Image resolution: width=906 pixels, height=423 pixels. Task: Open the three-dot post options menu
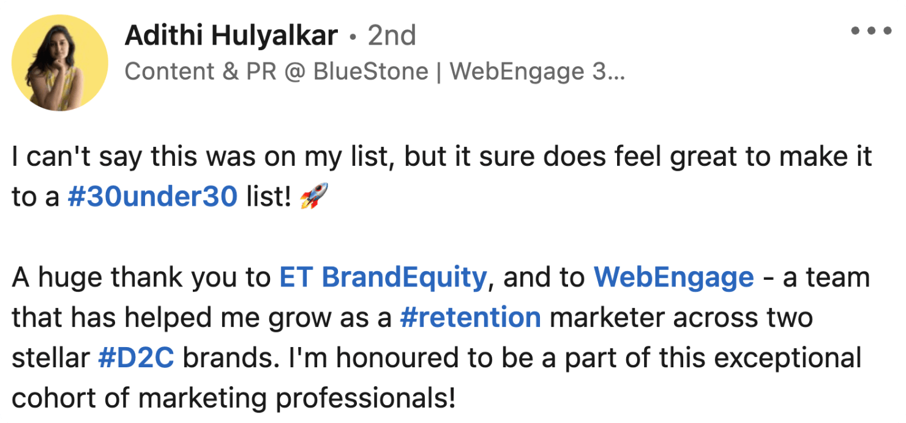[x=871, y=30]
